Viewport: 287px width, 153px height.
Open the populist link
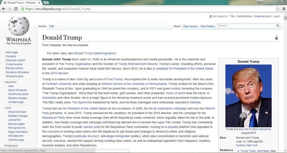click(x=173, y=127)
